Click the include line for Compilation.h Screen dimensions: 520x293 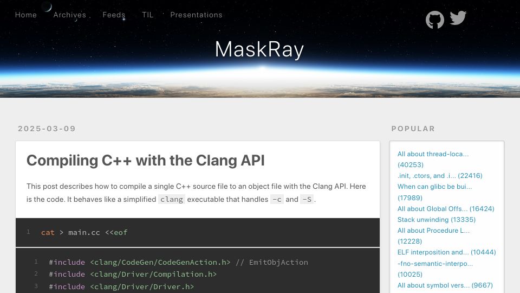[x=133, y=275]
